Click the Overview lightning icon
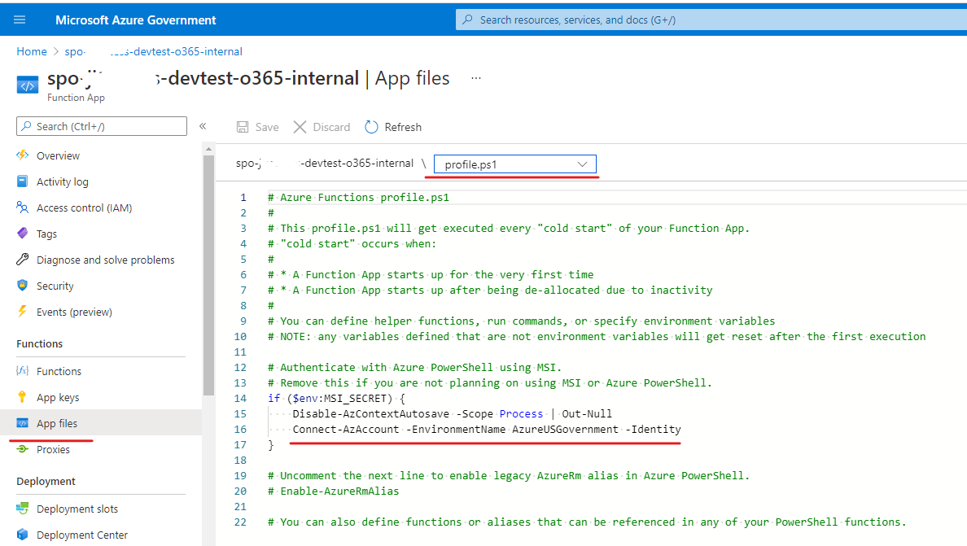 point(23,155)
